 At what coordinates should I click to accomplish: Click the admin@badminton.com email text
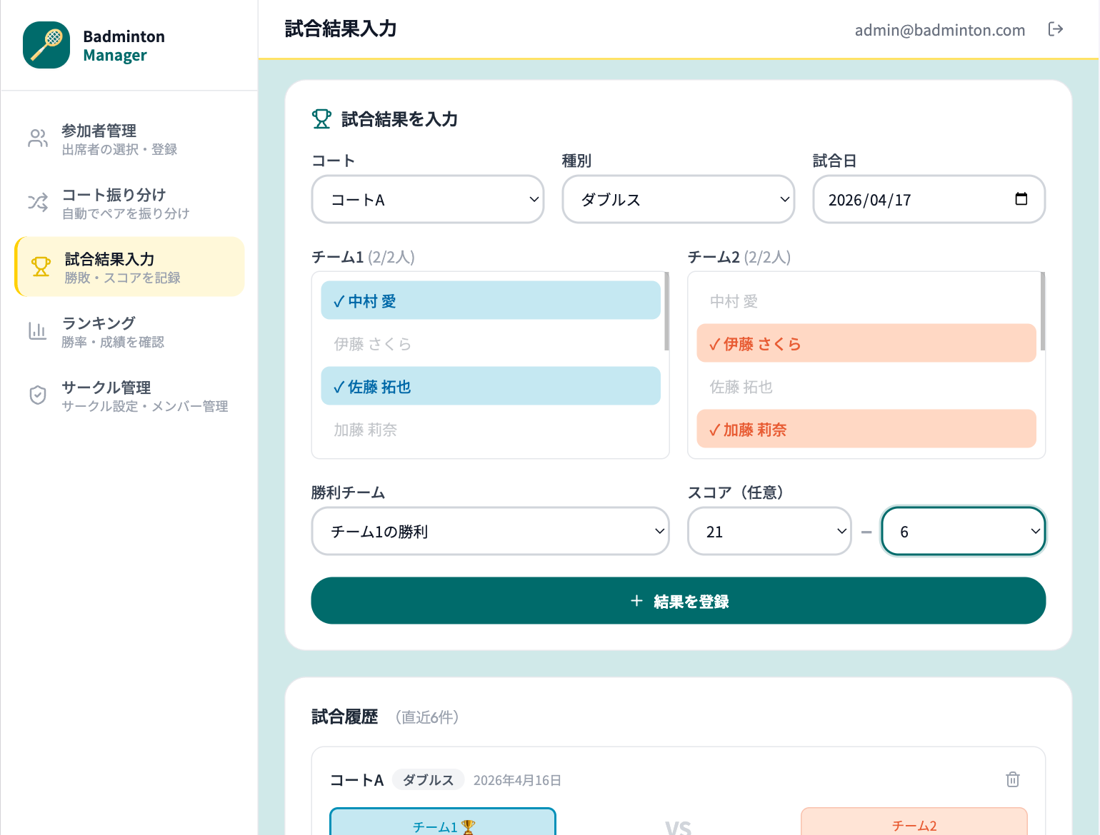(x=940, y=30)
